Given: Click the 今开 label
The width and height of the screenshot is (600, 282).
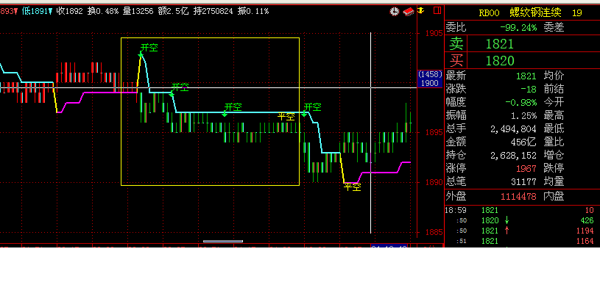Looking at the screenshot, I should pyautogui.click(x=554, y=102).
